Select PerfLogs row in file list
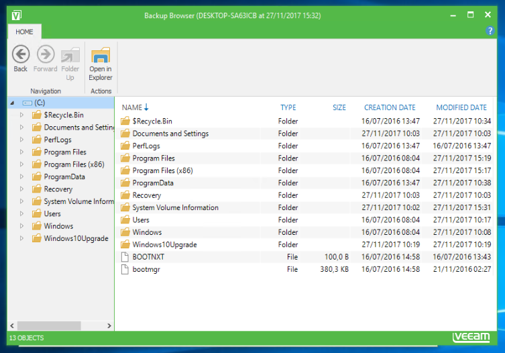The image size is (505, 353). 306,146
